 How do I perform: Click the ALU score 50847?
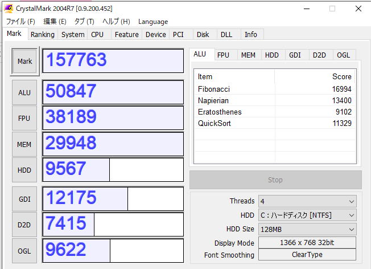(x=113, y=92)
